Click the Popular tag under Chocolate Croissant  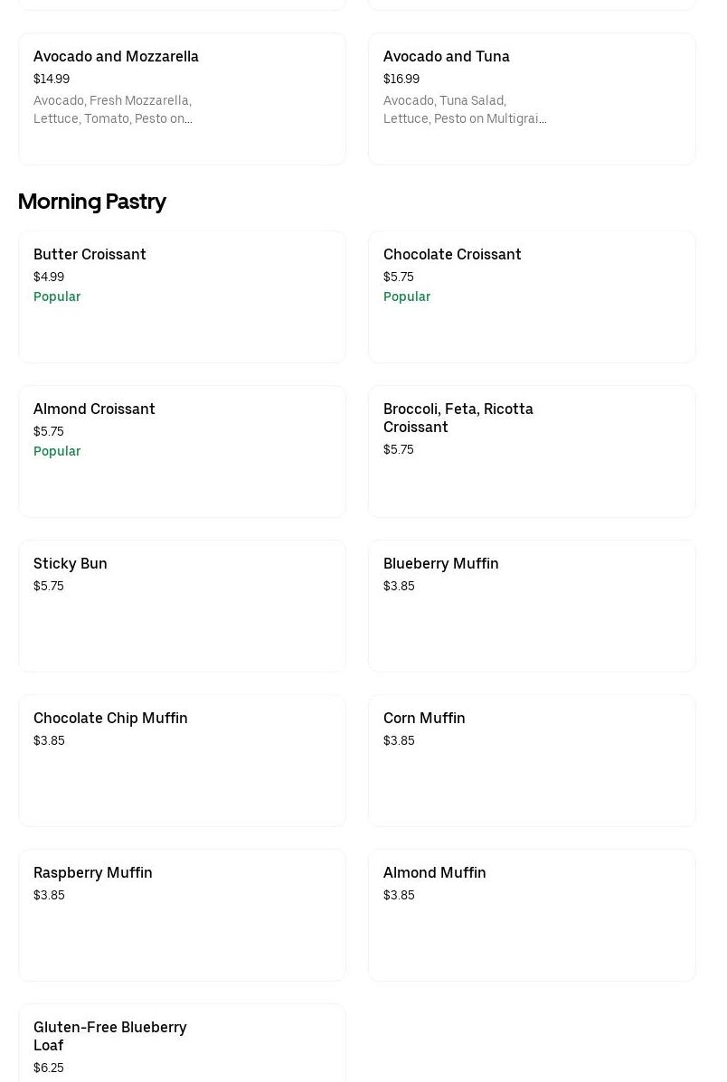point(407,296)
